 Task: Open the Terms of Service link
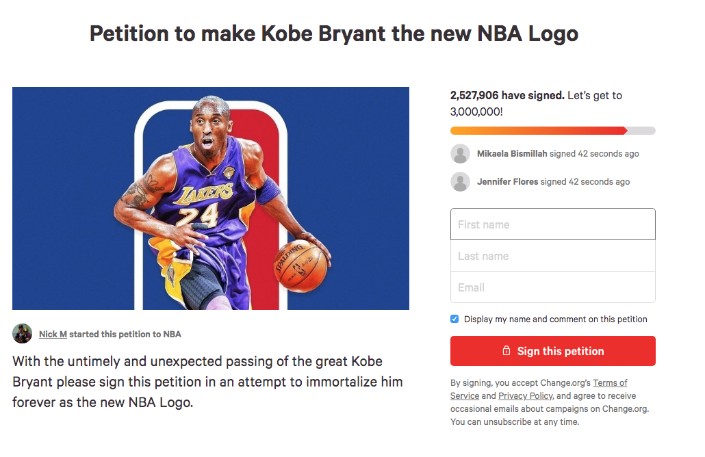pos(609,383)
